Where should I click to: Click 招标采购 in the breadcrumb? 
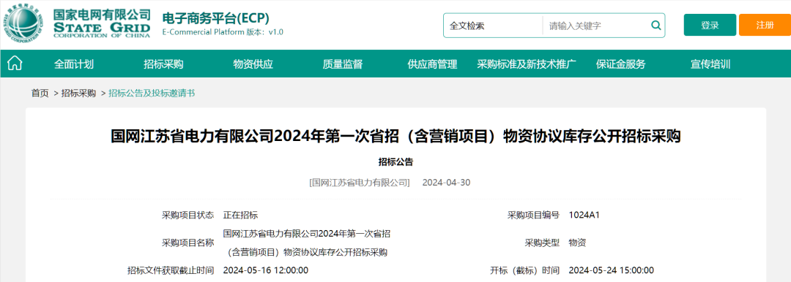(x=78, y=94)
